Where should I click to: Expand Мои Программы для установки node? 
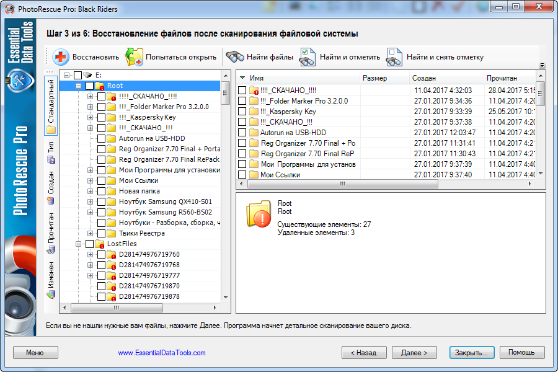coord(90,170)
